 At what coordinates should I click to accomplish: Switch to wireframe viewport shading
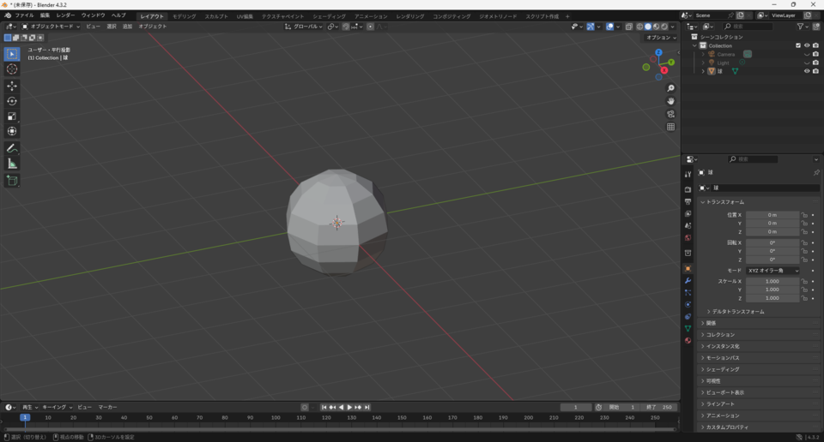(639, 27)
